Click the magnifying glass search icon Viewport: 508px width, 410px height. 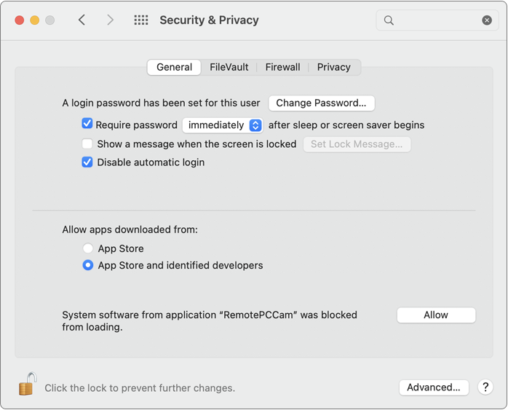(389, 20)
